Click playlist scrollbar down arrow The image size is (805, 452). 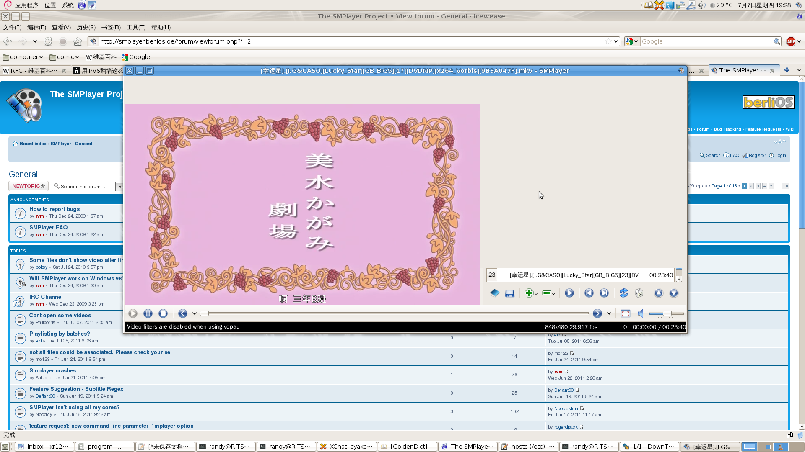[x=679, y=279]
